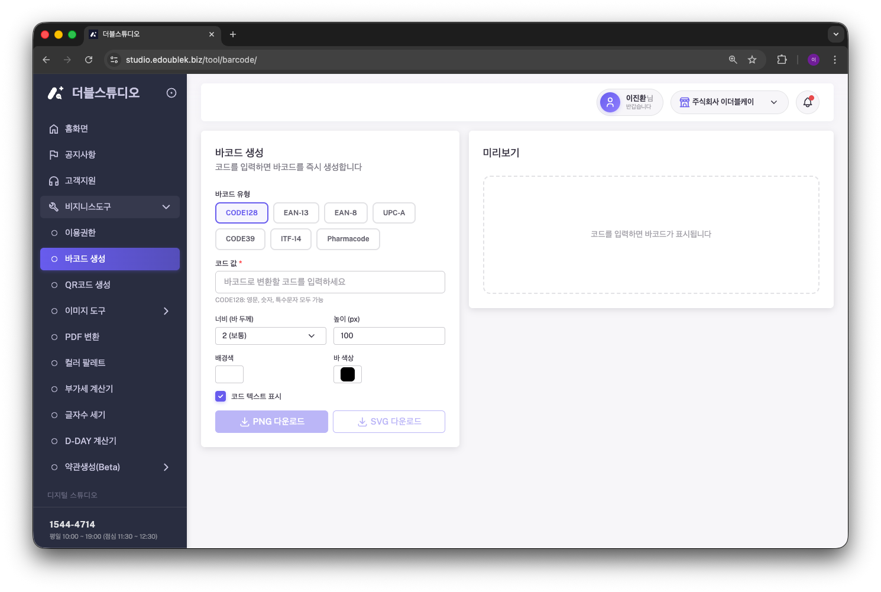Click the address bar URL text
Screen dimensions: 881x592
(191, 60)
